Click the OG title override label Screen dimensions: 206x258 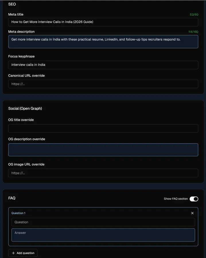(x=21, y=120)
